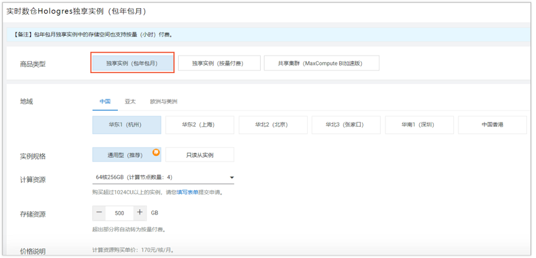Click the orange recommended badge icon
536x258 pixels.
click(x=156, y=152)
